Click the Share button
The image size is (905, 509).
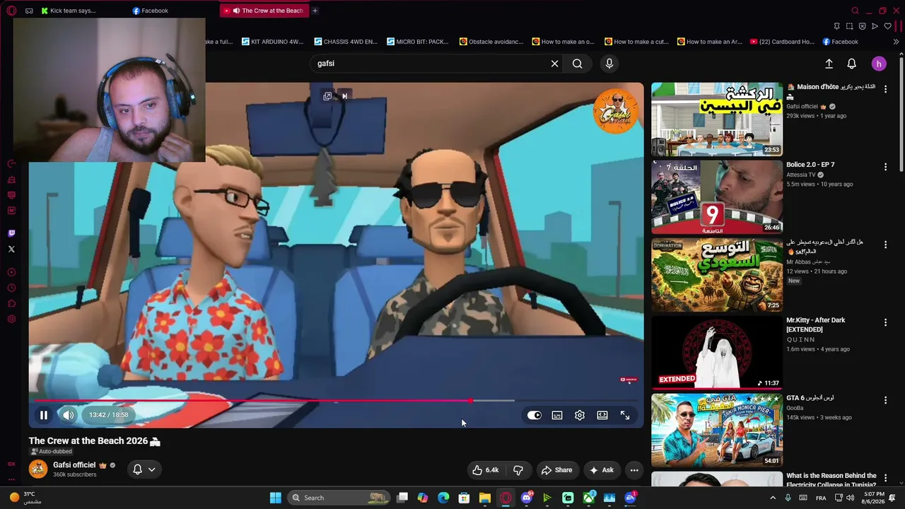tap(556, 470)
